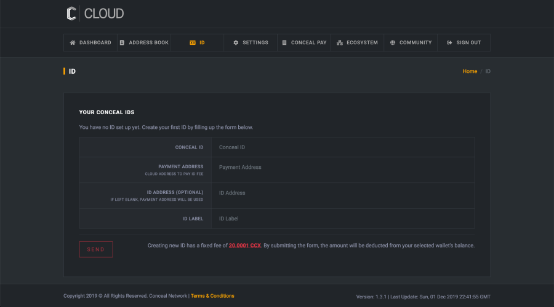Click the ID Label text box
The height and width of the screenshot is (307, 554).
342,219
